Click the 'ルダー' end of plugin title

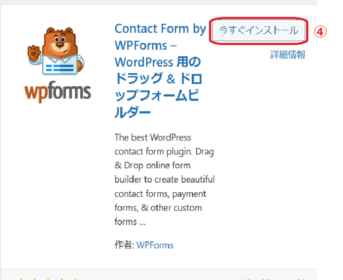click(132, 113)
